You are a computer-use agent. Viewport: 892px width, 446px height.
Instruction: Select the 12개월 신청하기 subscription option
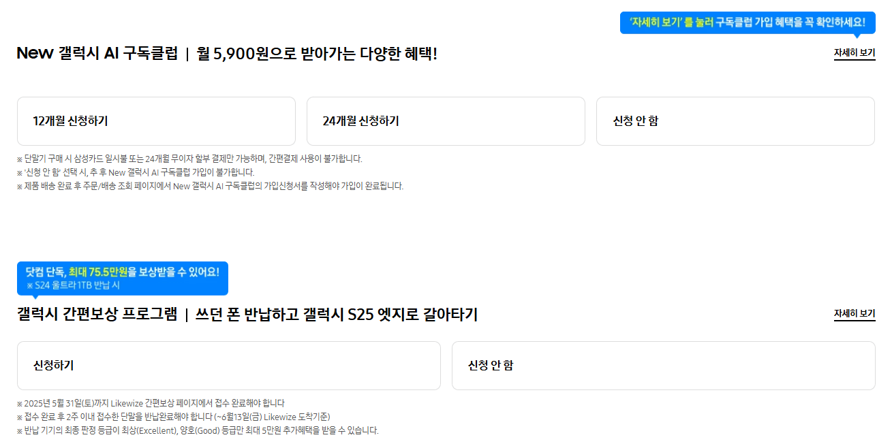click(x=157, y=121)
